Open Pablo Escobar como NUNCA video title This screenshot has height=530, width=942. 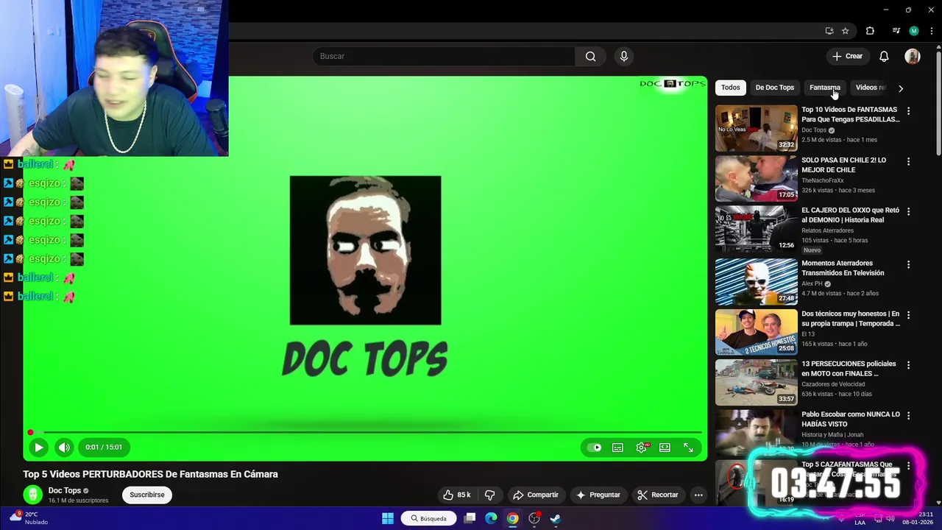click(x=851, y=419)
